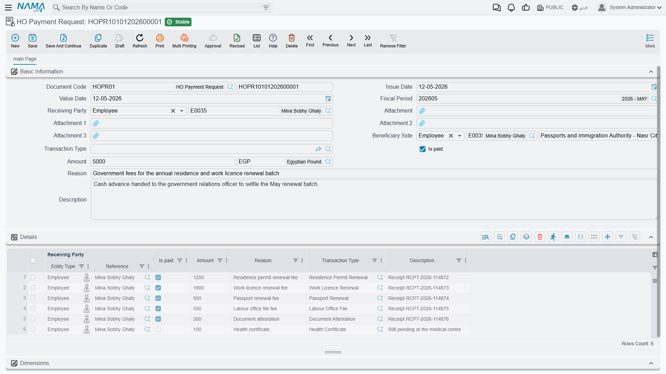Open the More menu in the toolbar

point(650,41)
